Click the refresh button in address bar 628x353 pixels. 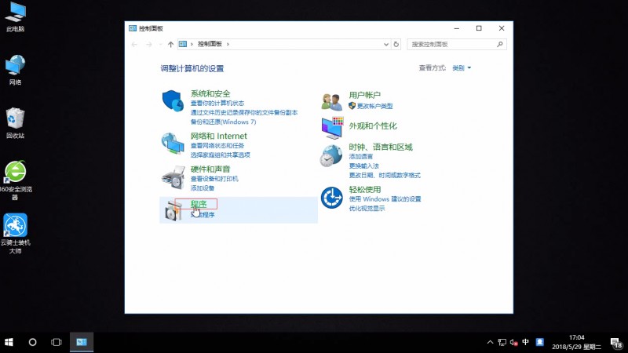click(396, 44)
